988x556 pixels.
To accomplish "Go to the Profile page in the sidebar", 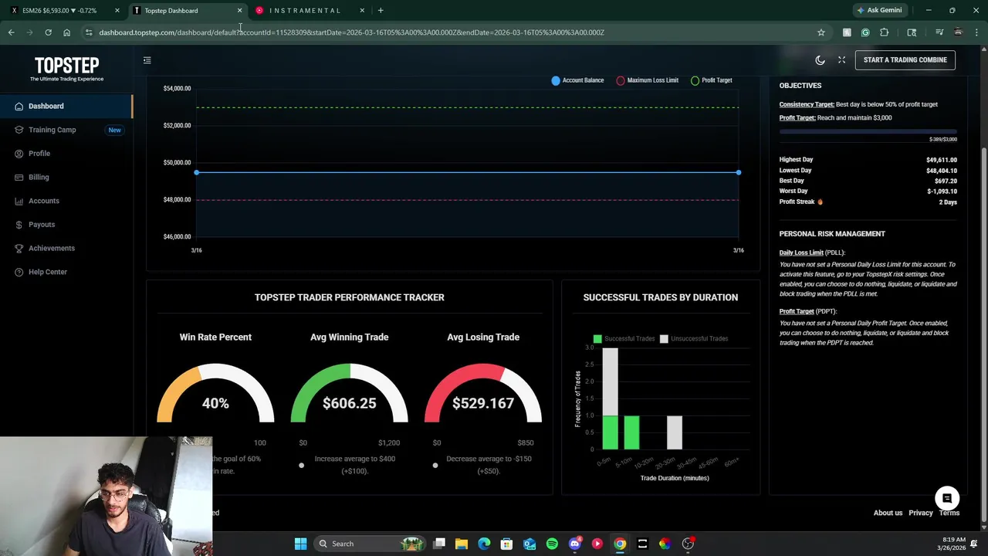I will (x=66, y=154).
